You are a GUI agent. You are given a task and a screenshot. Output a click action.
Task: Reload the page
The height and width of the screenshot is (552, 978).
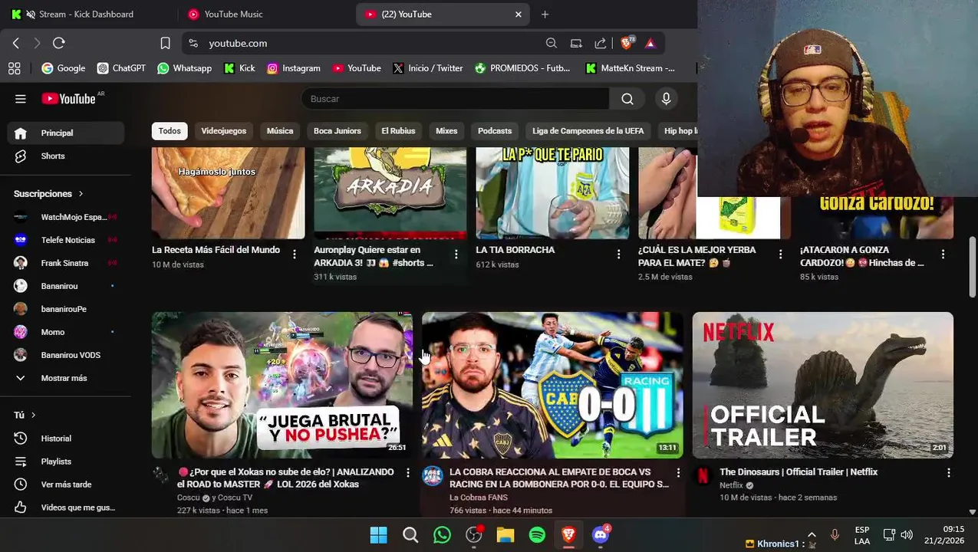pos(59,43)
